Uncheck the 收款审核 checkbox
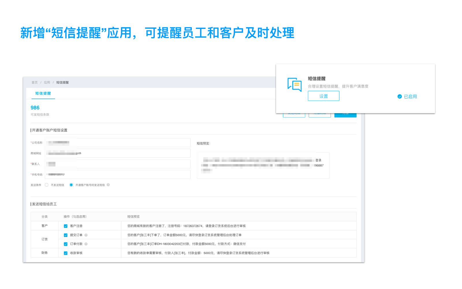Image resolution: width=462 pixels, height=289 pixels. coord(66,253)
